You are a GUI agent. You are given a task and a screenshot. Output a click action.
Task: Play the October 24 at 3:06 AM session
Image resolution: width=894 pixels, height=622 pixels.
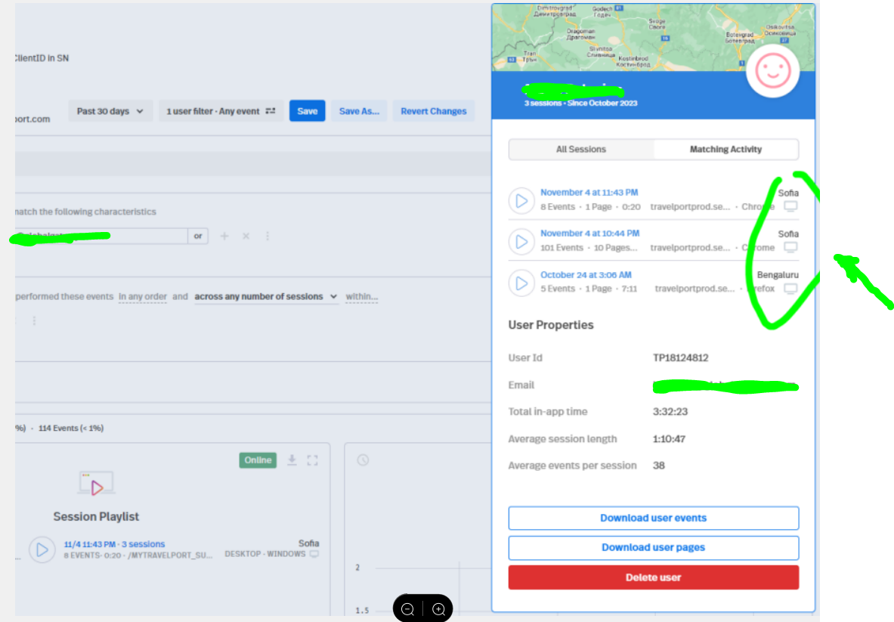coord(521,283)
